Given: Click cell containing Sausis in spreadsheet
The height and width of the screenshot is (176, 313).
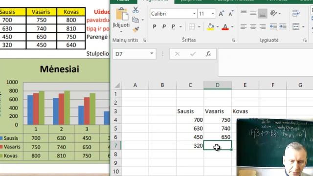Looking at the screenshot, I should pyautogui.click(x=190, y=111).
